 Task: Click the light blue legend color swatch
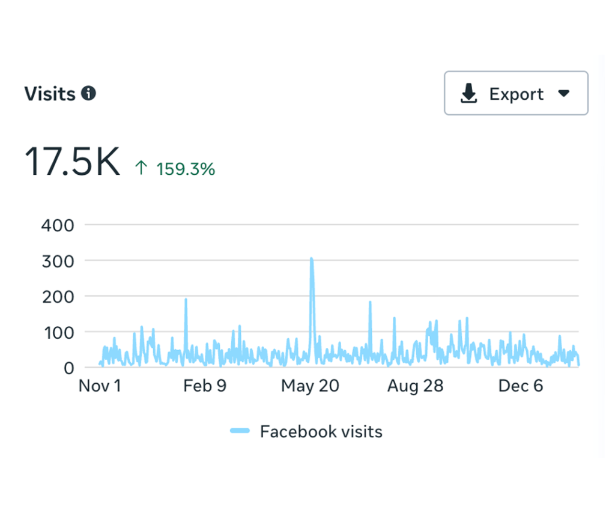pyautogui.click(x=240, y=431)
